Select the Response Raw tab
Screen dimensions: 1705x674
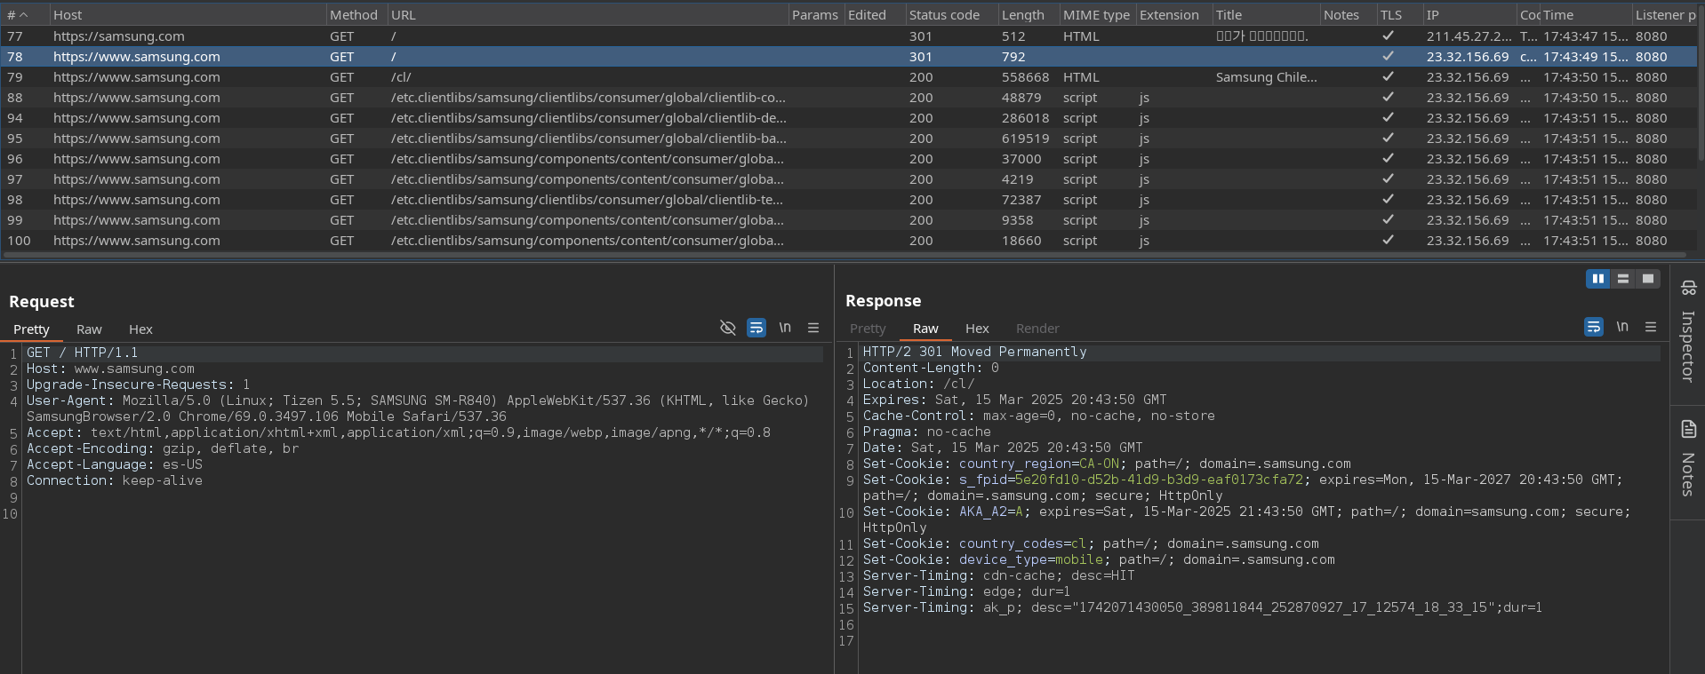tap(925, 329)
